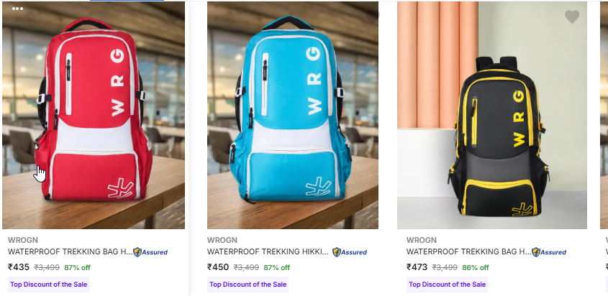The height and width of the screenshot is (296, 608).
Task: Click the ₹450 price
Action: click(x=218, y=267)
